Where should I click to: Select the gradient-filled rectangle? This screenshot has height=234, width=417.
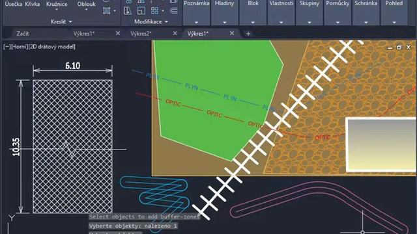(x=381, y=144)
